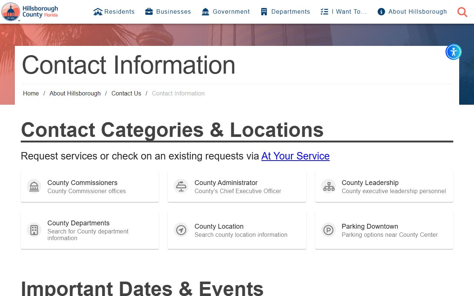Click the Residents people icon

pos(98,12)
